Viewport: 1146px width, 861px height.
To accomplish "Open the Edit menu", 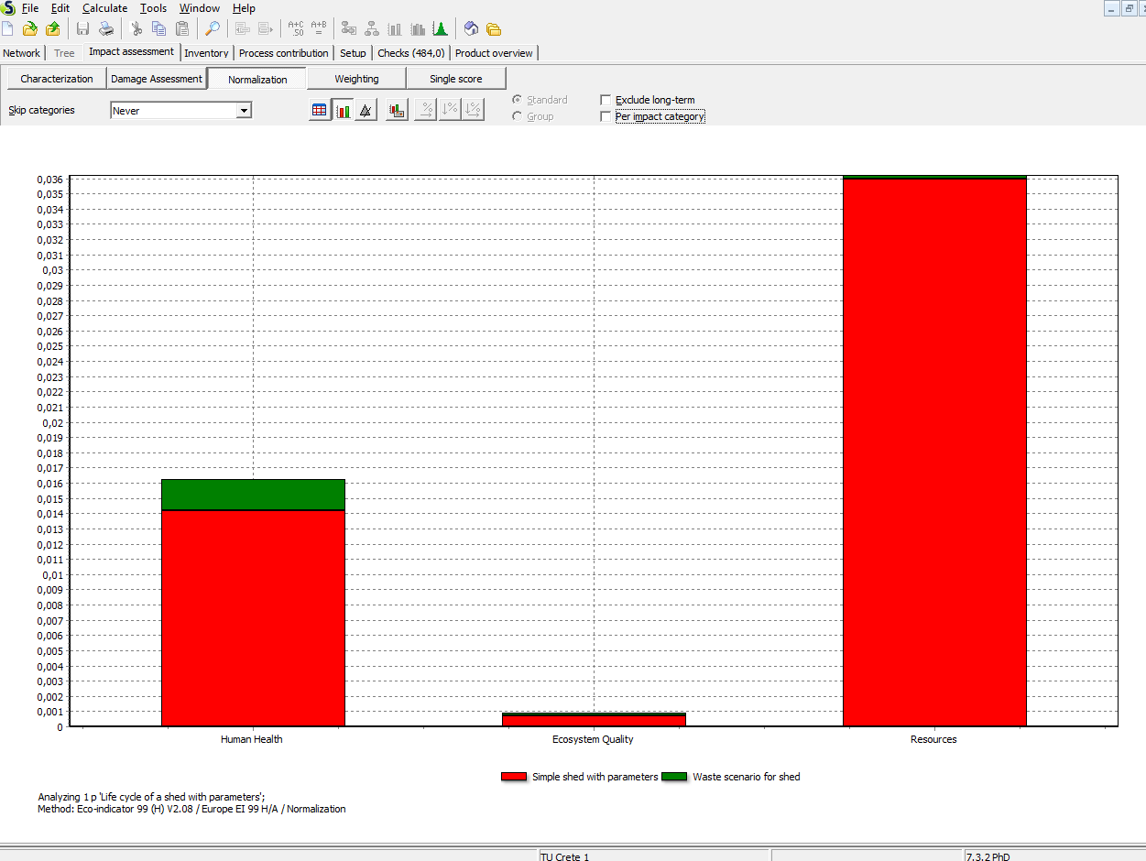I will [60, 8].
